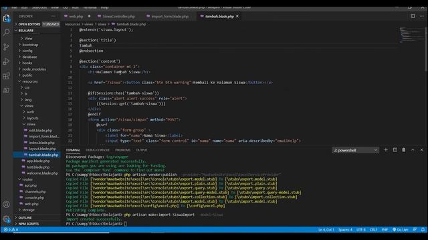Select the OUTPUT panel tab
This screenshot has height=240, width=428.
[142, 150]
